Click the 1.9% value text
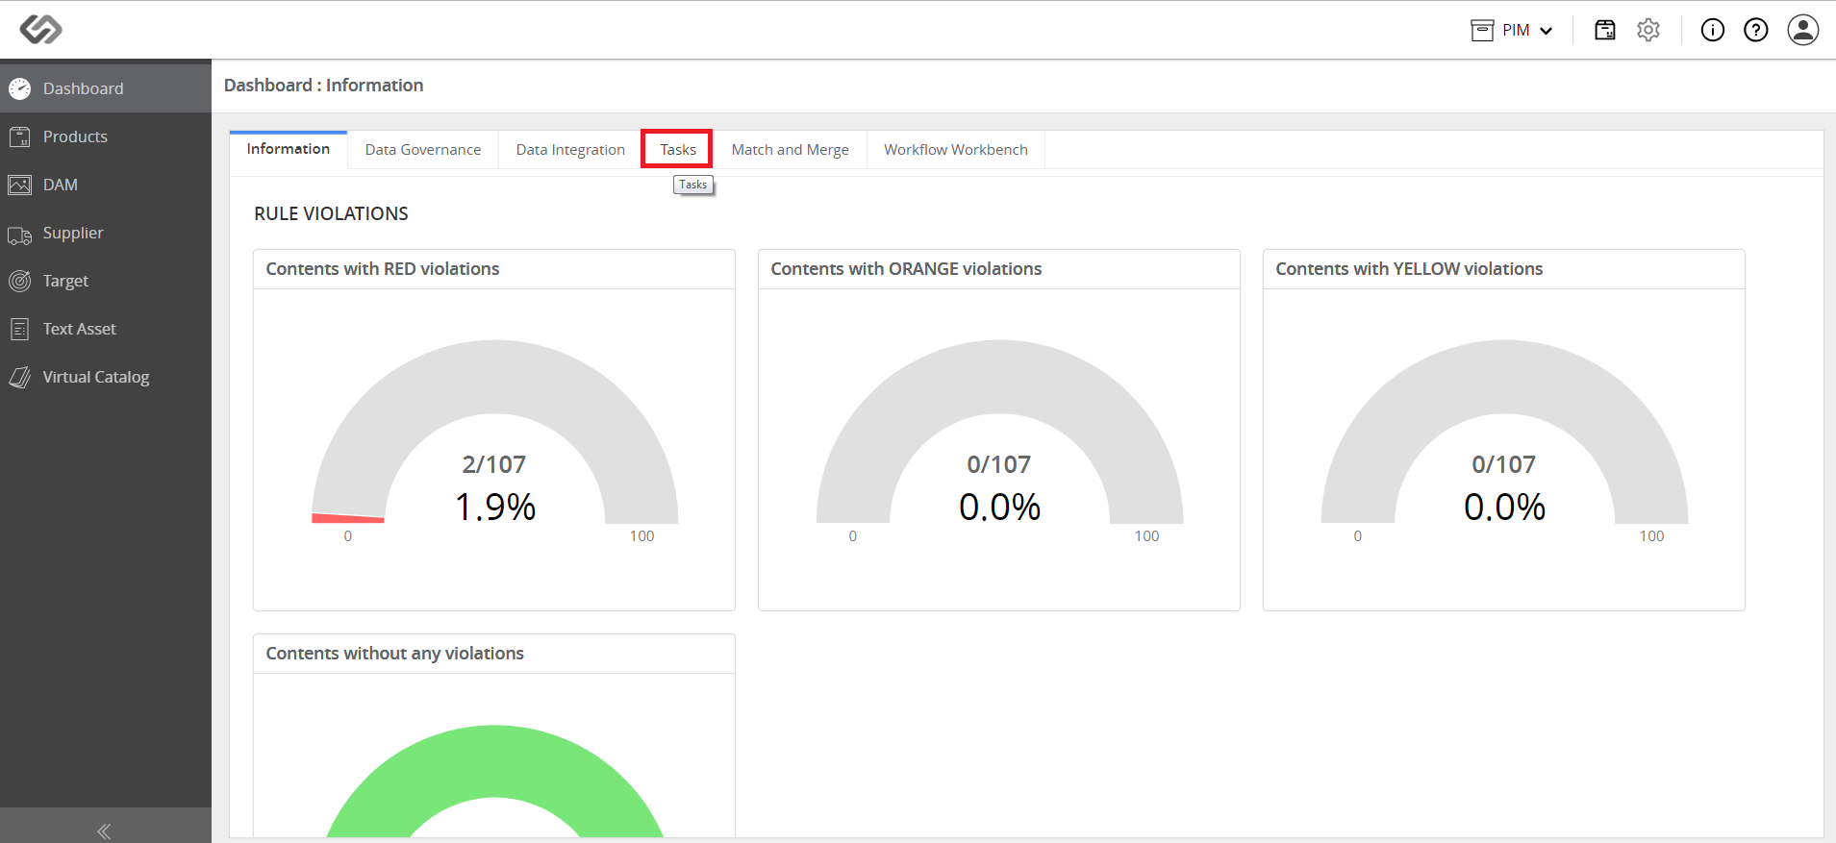1836x843 pixels. 495,507
